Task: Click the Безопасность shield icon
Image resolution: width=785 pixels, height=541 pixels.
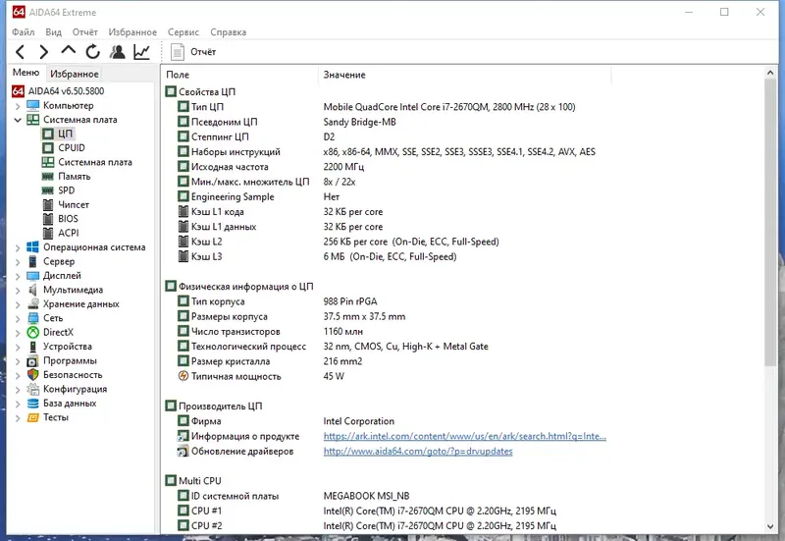Action: [x=33, y=375]
